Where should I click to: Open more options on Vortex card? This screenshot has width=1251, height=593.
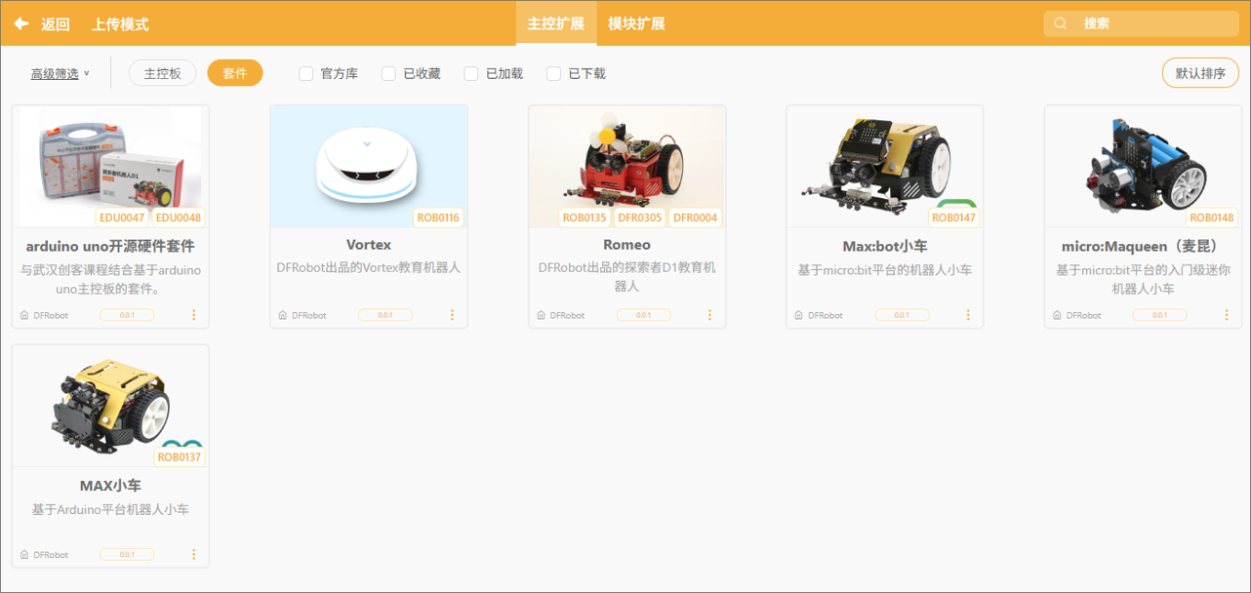tap(452, 315)
